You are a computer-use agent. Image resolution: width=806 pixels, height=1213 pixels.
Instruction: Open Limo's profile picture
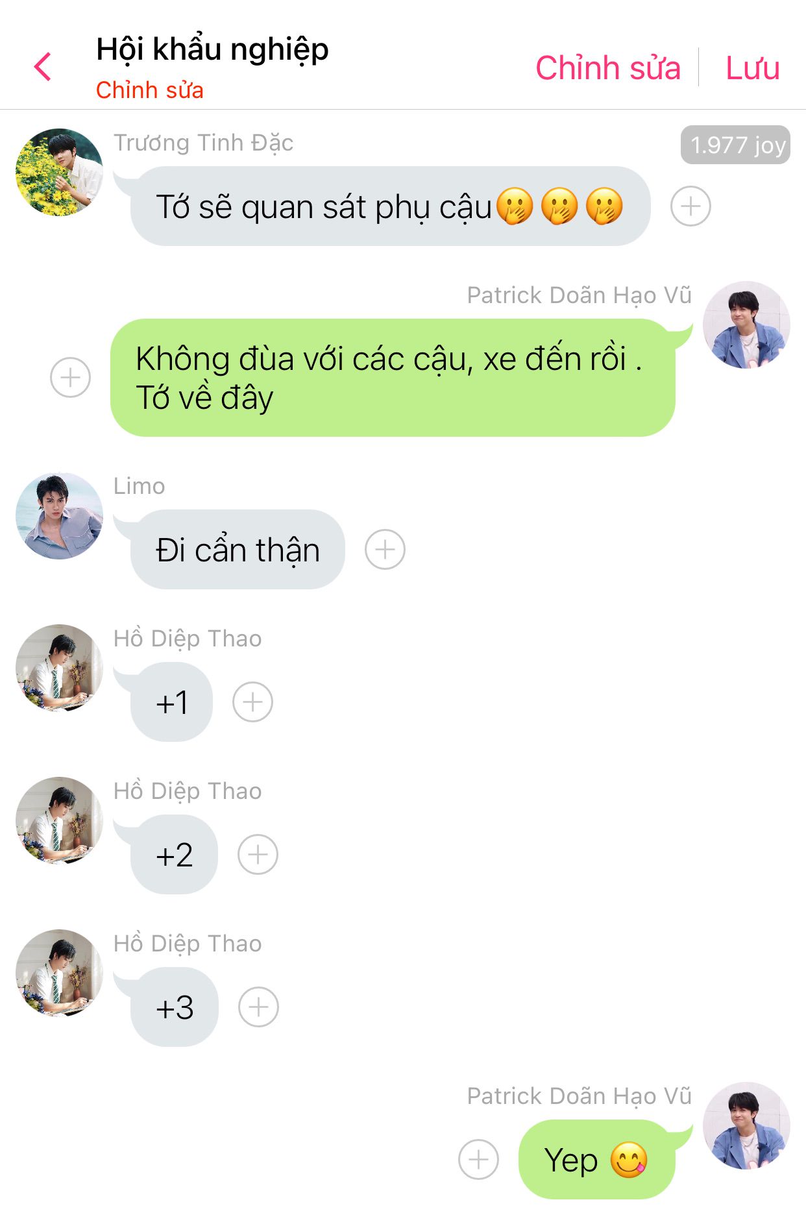point(59,516)
